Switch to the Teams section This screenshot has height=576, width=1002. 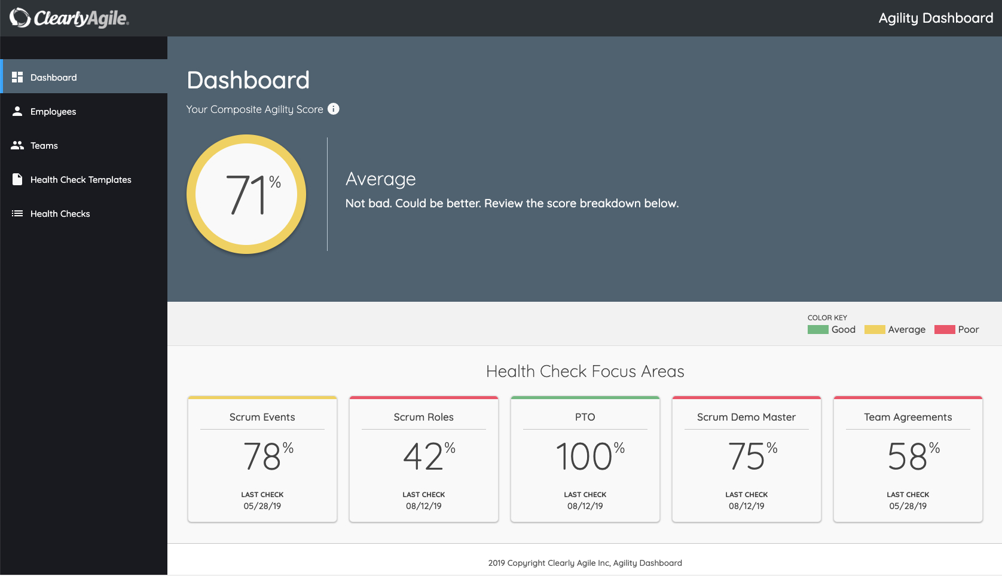coord(44,145)
